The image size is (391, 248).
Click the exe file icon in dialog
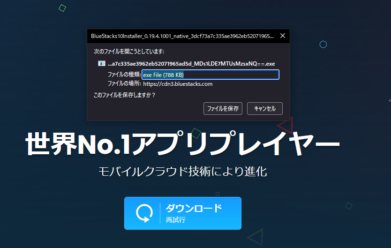pyautogui.click(x=102, y=63)
